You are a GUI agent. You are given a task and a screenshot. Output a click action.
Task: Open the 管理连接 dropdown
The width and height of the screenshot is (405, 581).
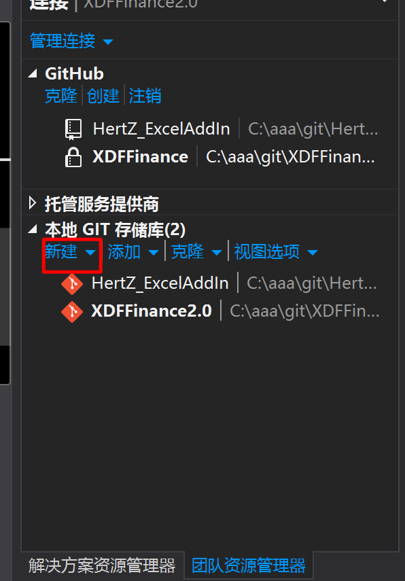(x=71, y=41)
